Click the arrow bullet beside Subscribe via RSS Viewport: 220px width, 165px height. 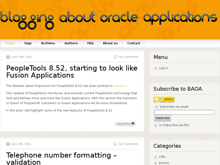coord(156,125)
